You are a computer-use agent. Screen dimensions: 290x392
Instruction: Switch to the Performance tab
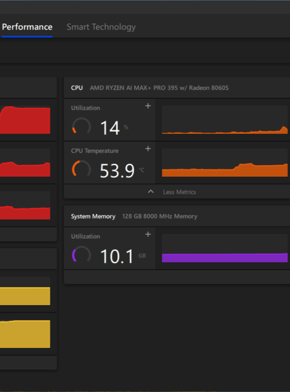pyautogui.click(x=27, y=27)
